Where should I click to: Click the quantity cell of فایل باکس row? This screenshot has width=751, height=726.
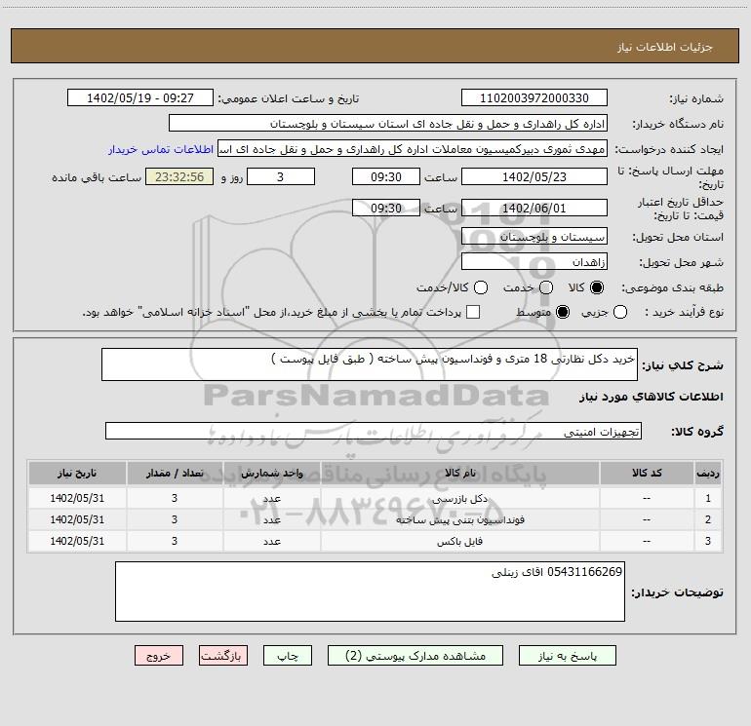point(175,541)
